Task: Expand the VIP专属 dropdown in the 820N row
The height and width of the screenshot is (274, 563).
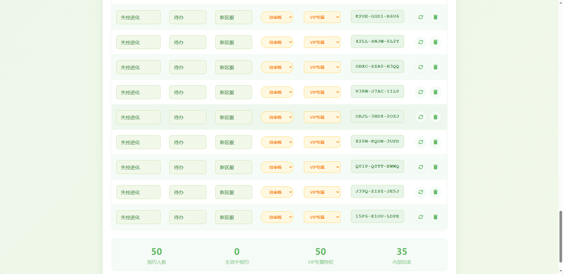Action: 322,142
